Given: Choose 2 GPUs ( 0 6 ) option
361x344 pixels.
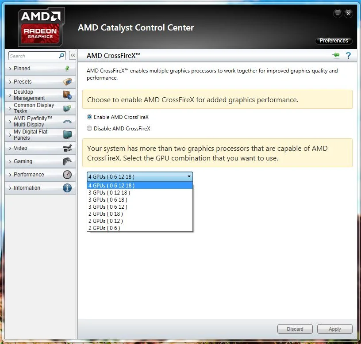Looking at the screenshot, I should tap(140, 228).
